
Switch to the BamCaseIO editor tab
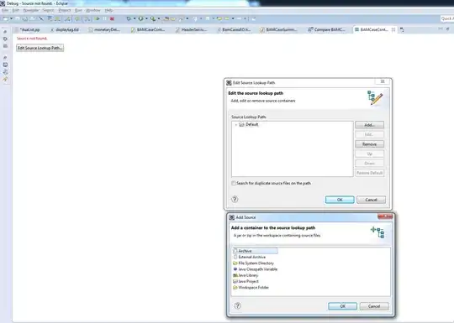coord(234,29)
